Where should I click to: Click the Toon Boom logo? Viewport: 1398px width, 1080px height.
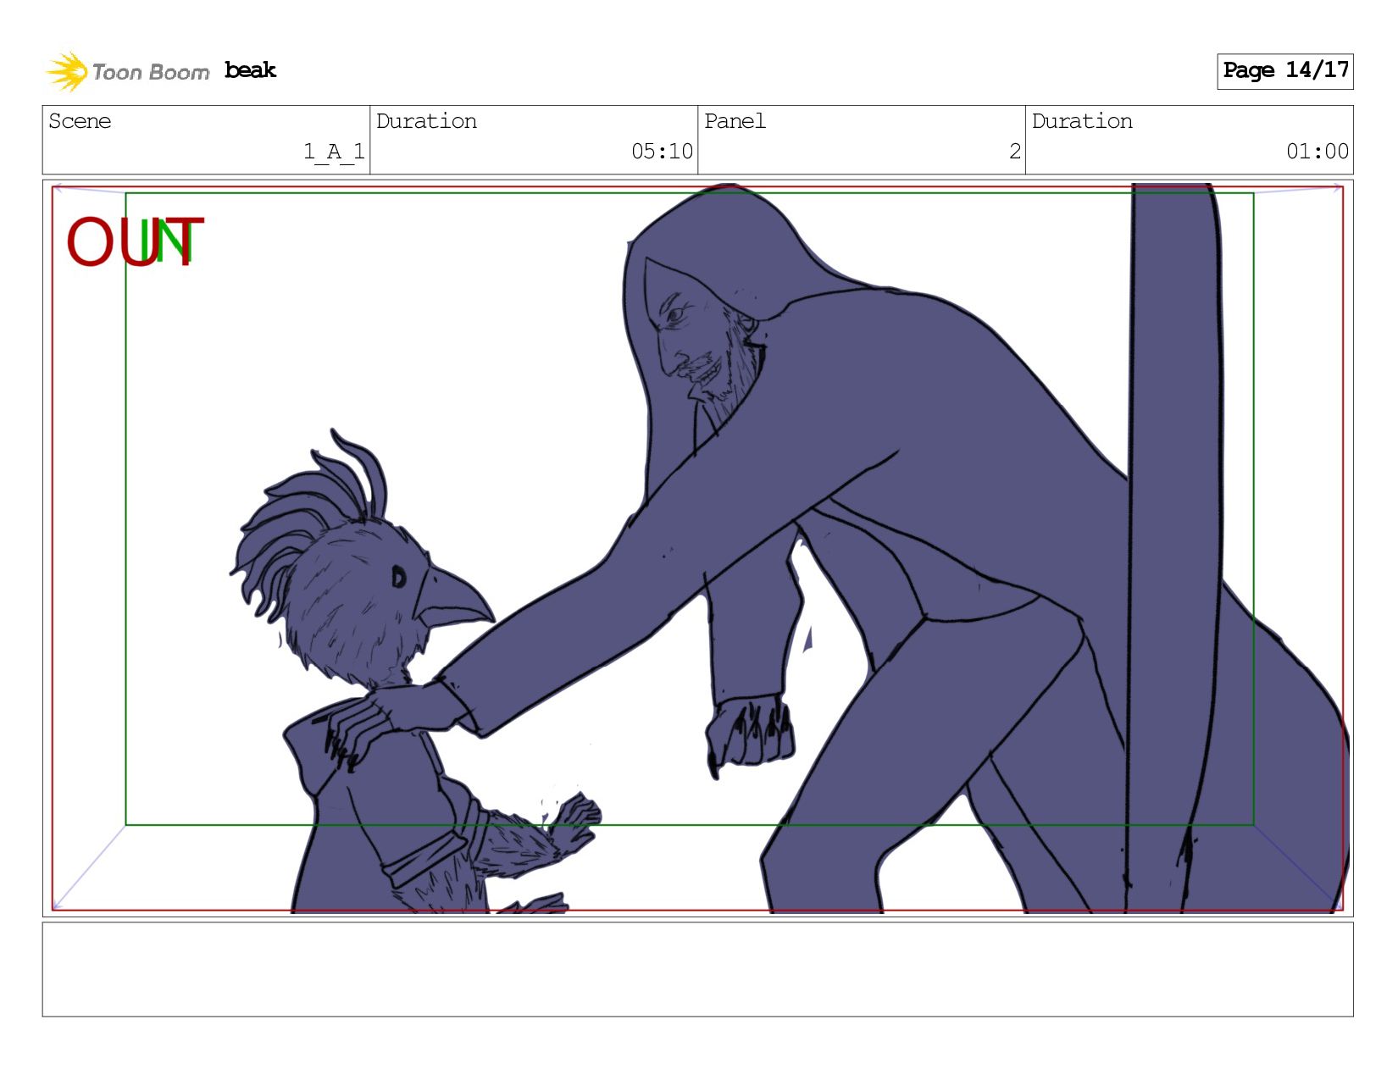127,71
